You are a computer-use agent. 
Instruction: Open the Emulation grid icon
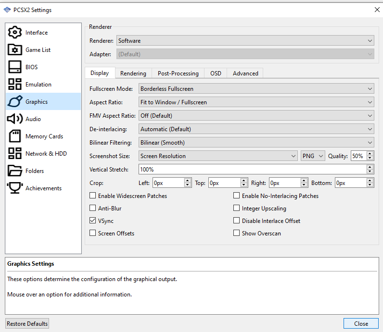pyautogui.click(x=15, y=84)
